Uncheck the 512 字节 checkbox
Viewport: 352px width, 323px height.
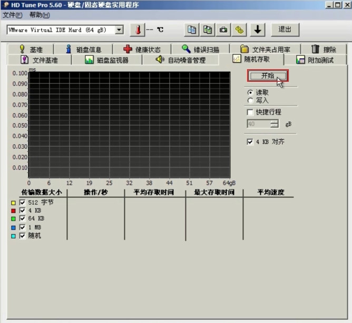pos(22,203)
